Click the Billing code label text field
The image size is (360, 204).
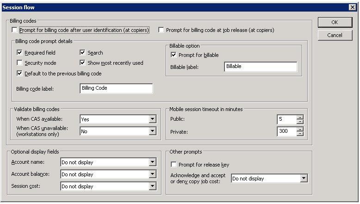(116, 88)
